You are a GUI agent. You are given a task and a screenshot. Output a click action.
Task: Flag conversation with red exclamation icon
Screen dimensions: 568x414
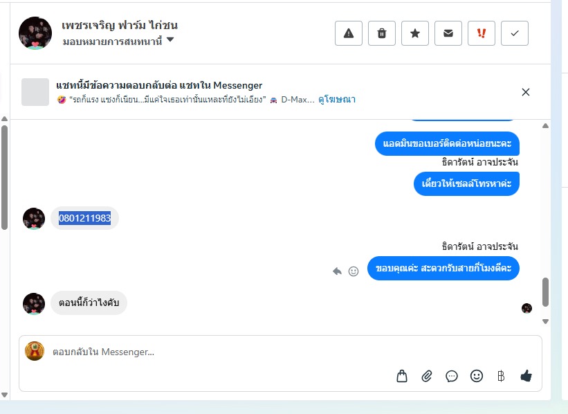pos(482,33)
